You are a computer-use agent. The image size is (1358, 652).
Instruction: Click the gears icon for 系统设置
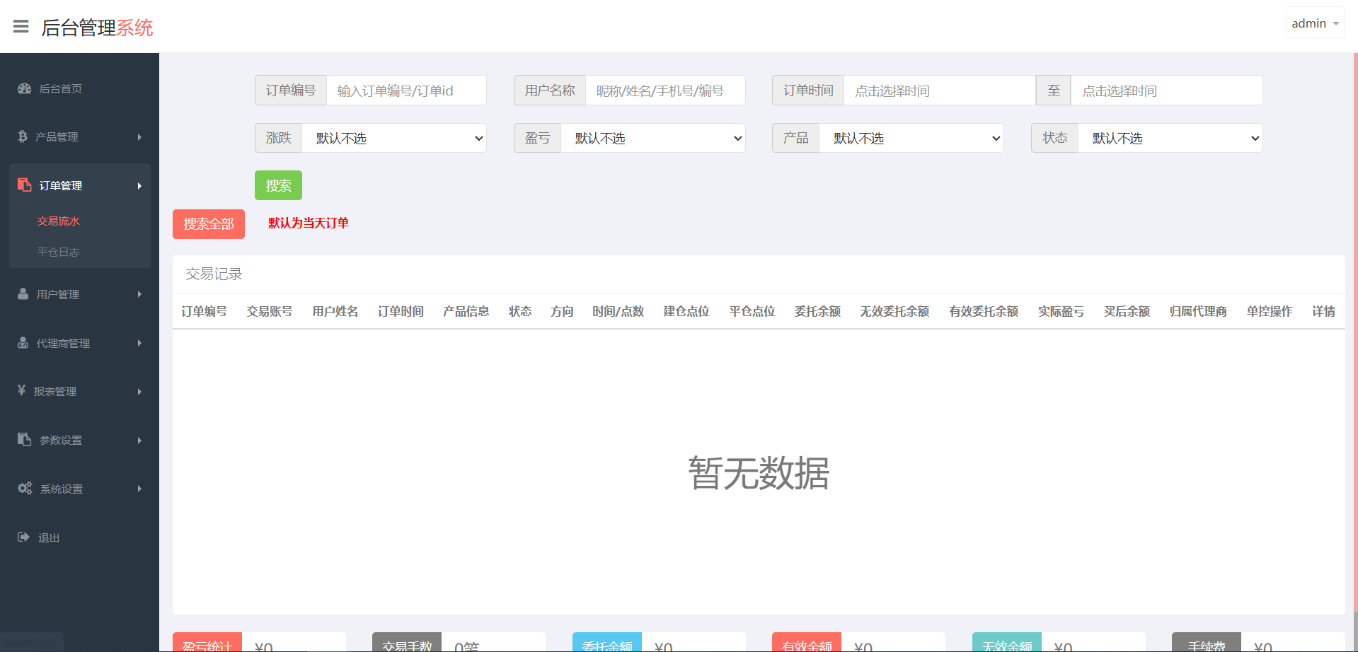25,488
